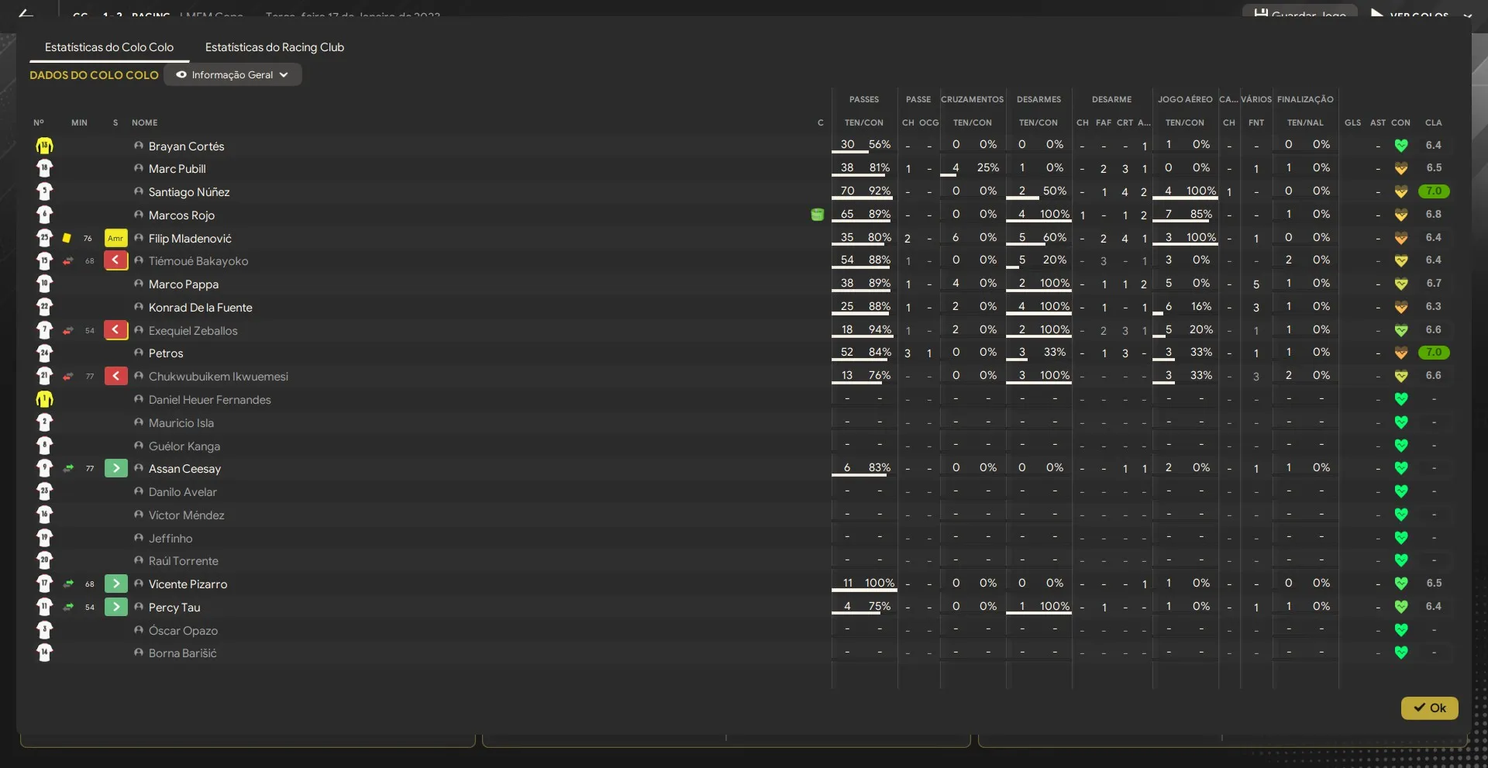Click the Amr booking badge for Mladenović
The height and width of the screenshot is (768, 1488).
[x=115, y=238]
